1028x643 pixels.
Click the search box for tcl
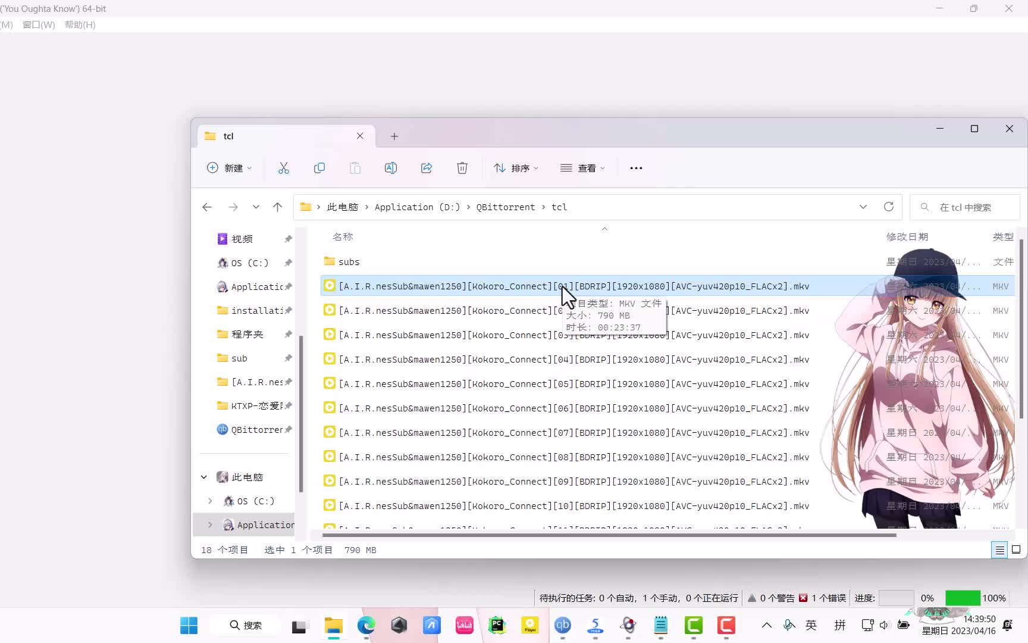point(965,207)
